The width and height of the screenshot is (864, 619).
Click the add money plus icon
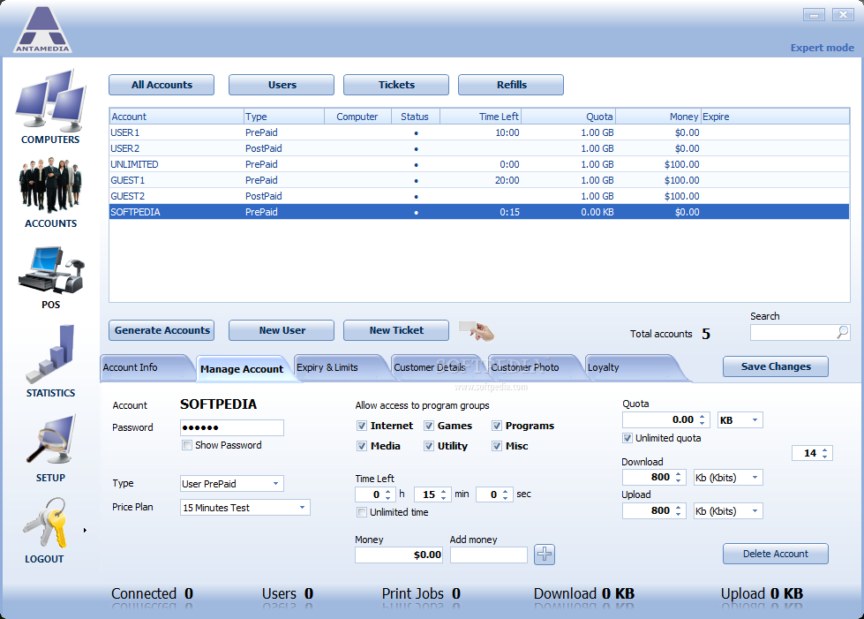point(545,554)
